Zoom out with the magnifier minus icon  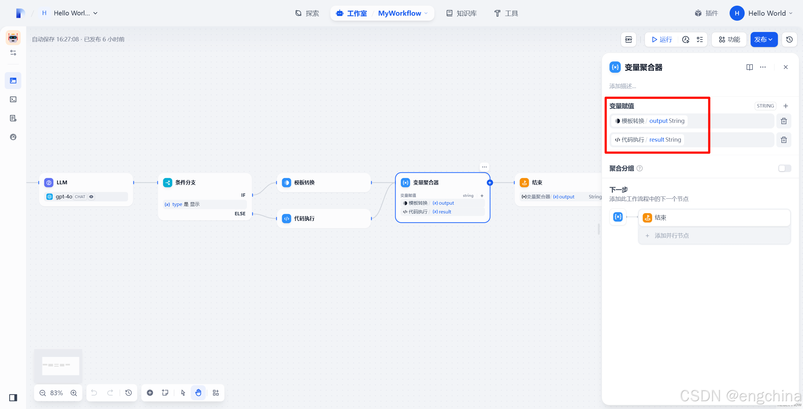point(43,393)
